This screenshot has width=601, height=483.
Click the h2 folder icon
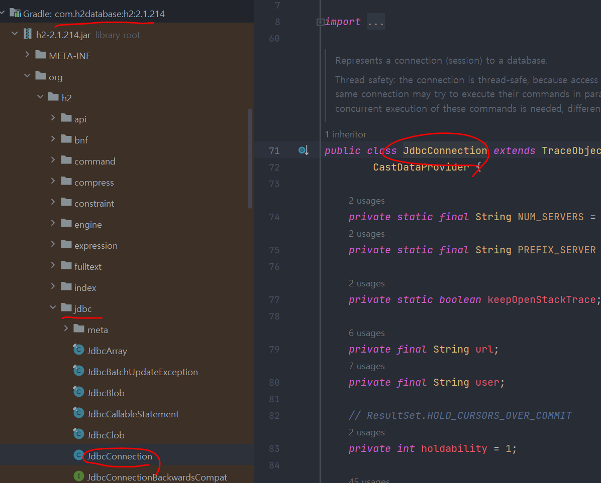point(53,97)
